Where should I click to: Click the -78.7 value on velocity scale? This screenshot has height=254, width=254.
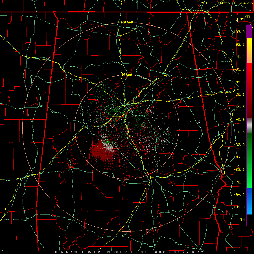(x=239, y=182)
